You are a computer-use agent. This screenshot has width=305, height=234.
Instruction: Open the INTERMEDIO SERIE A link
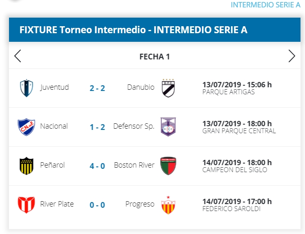pos(265,5)
